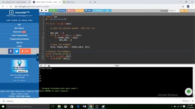195x109 pixels.
Task: Open File Explorer from taskbar
Action: point(59,106)
